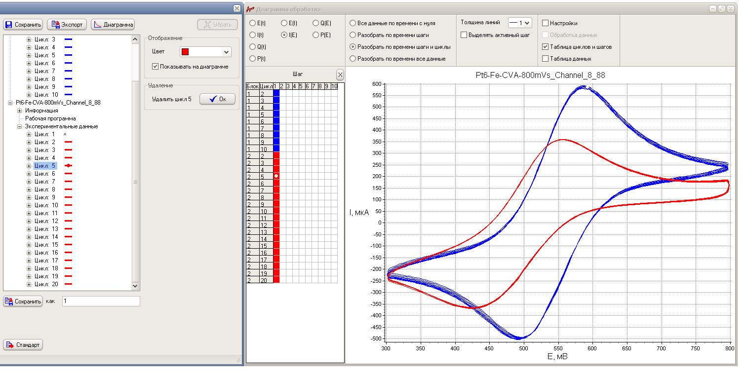Expand the Информация tree node

tap(20, 111)
